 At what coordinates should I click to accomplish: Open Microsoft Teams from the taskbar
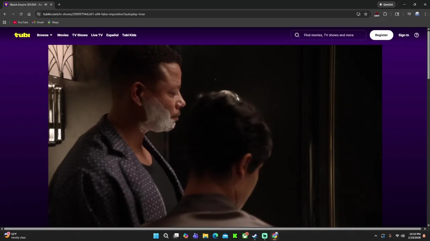click(x=196, y=236)
